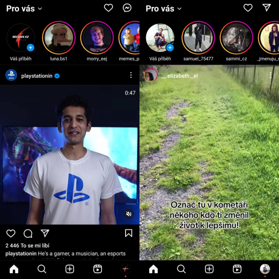Open options menu on playstationin post

click(131, 75)
